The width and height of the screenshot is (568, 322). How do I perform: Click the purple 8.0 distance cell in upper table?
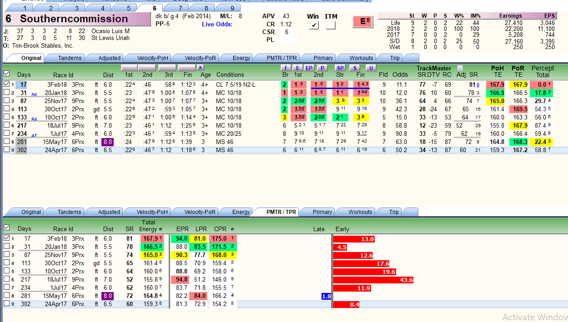[x=108, y=142]
